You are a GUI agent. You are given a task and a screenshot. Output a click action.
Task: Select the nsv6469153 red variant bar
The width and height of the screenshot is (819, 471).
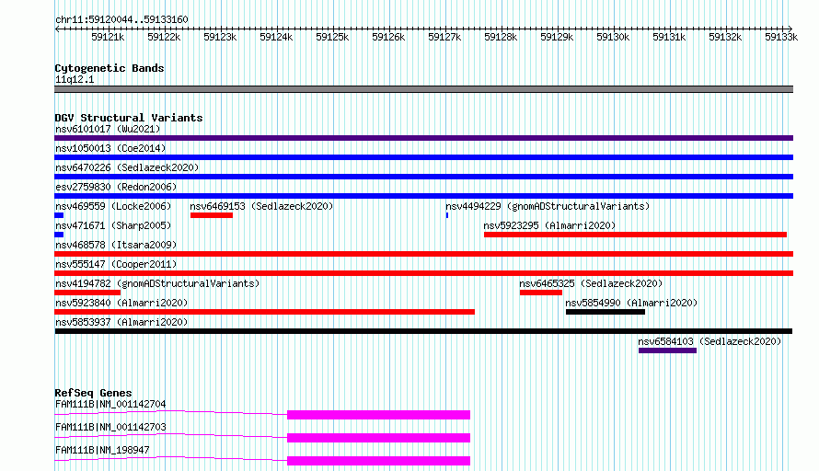point(212,215)
